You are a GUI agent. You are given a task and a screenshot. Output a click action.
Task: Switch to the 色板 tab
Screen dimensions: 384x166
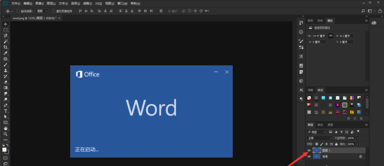(x=320, y=20)
